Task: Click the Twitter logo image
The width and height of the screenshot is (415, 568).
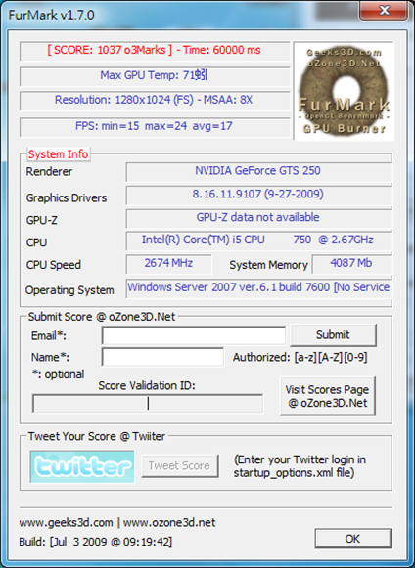Action: pos(82,466)
